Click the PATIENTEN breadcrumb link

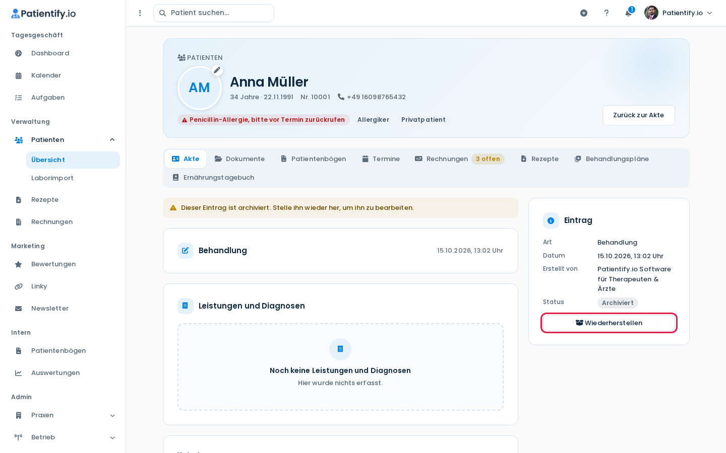click(200, 58)
